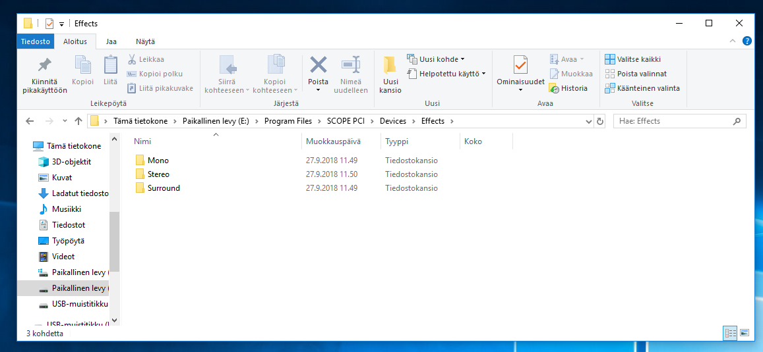Image resolution: width=763 pixels, height=352 pixels.
Task: Expand the Uusi kohde dropdown
Action: [x=462, y=59]
